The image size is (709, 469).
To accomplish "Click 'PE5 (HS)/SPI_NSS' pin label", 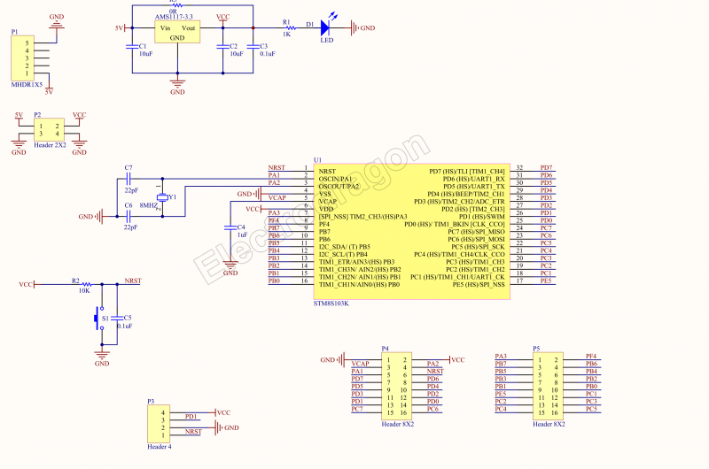I will 479,284.
